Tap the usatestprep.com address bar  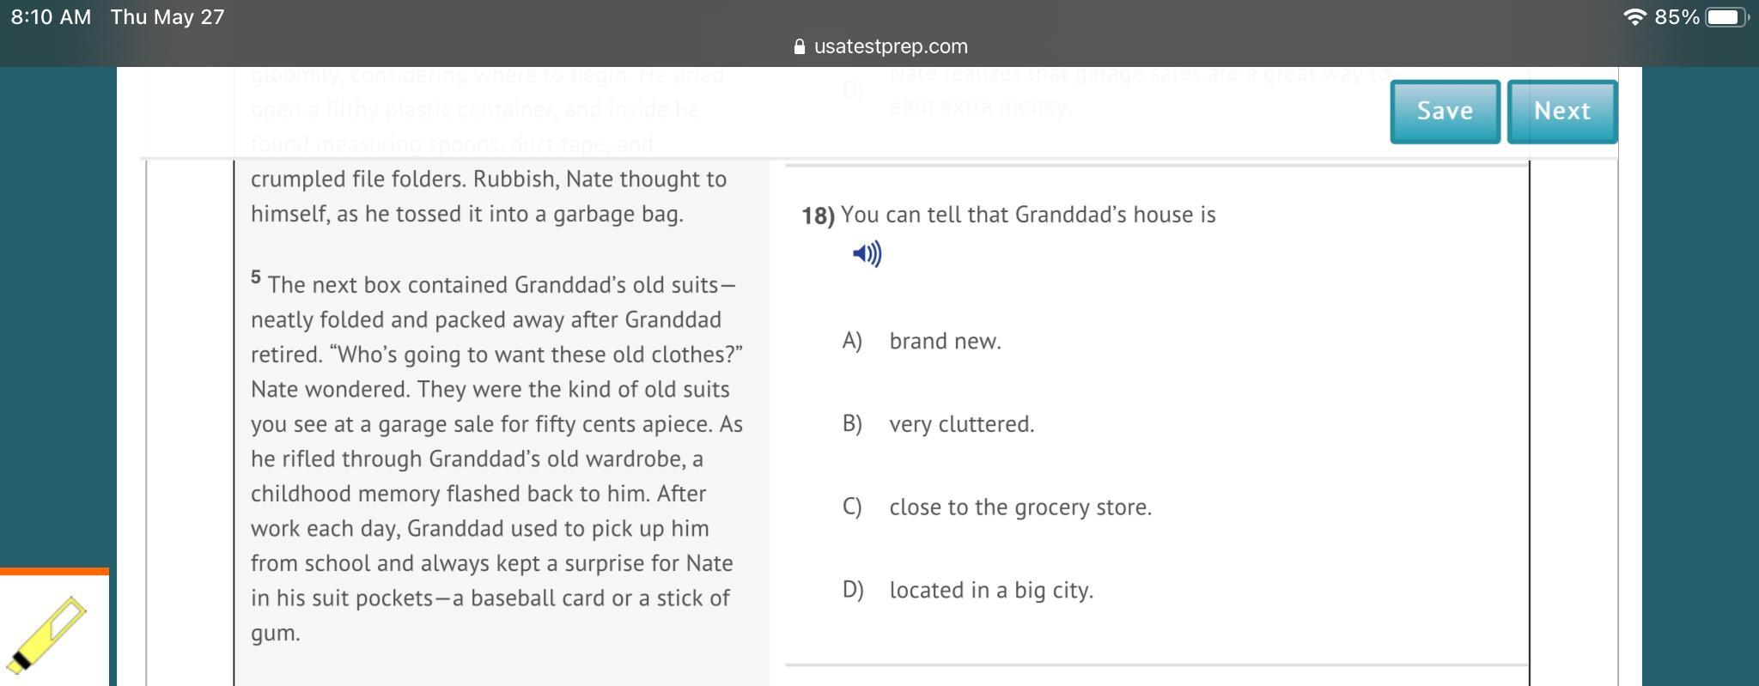890,47
